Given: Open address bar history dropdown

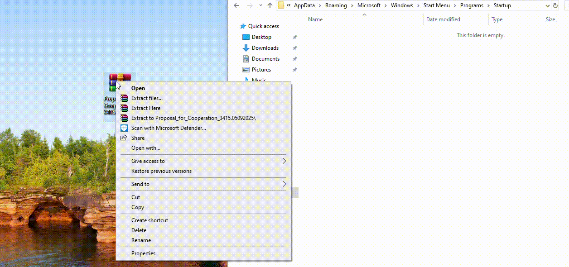Looking at the screenshot, I should coord(547,5).
